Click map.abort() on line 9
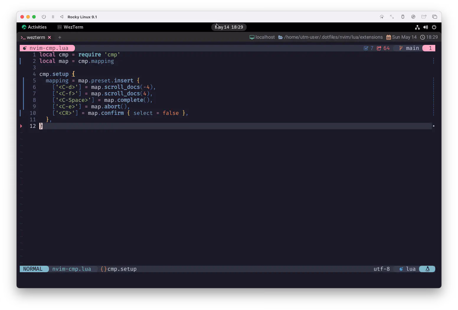 [109, 107]
